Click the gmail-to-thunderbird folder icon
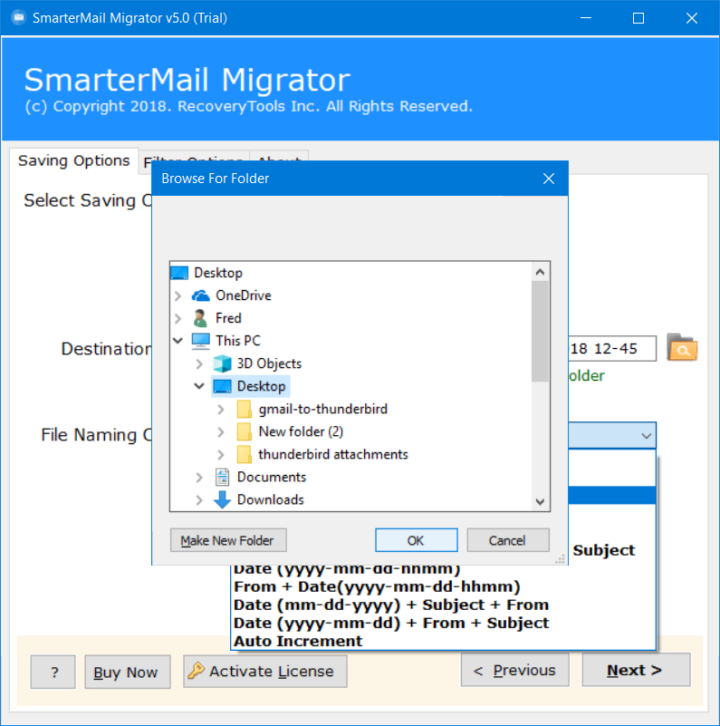Viewport: 720px width, 726px height. (x=244, y=409)
